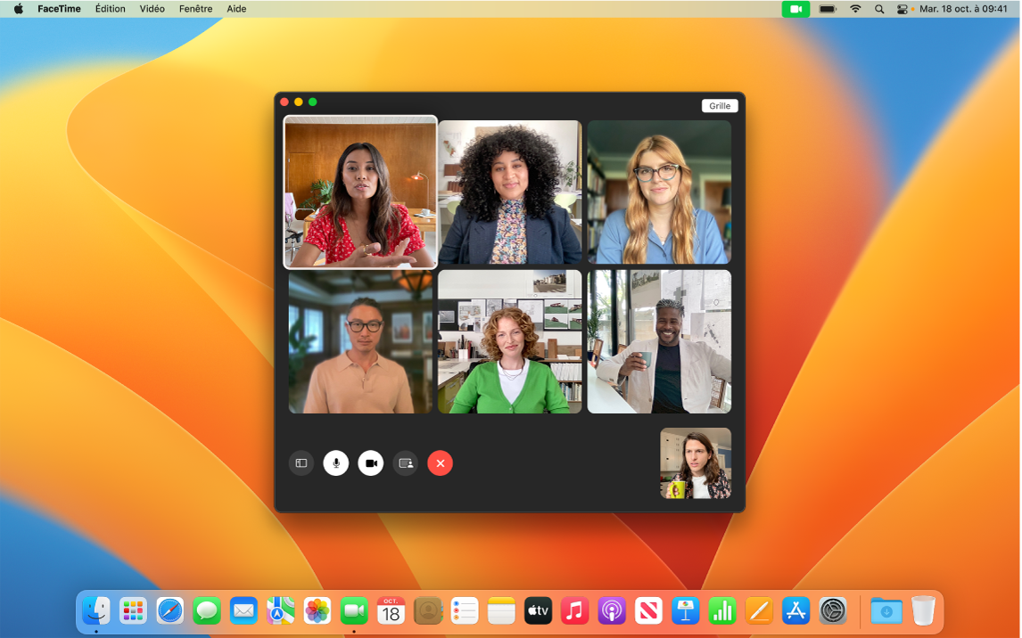Open the App Store
The width and height of the screenshot is (1022, 638).
tap(795, 611)
